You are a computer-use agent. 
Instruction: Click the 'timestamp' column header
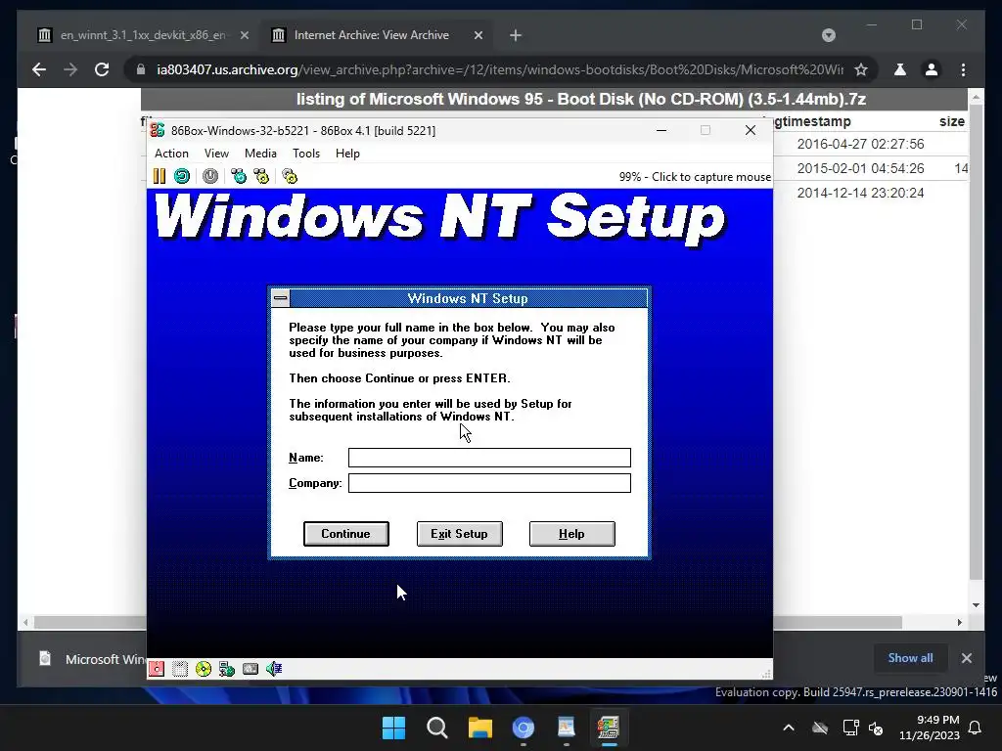816,121
